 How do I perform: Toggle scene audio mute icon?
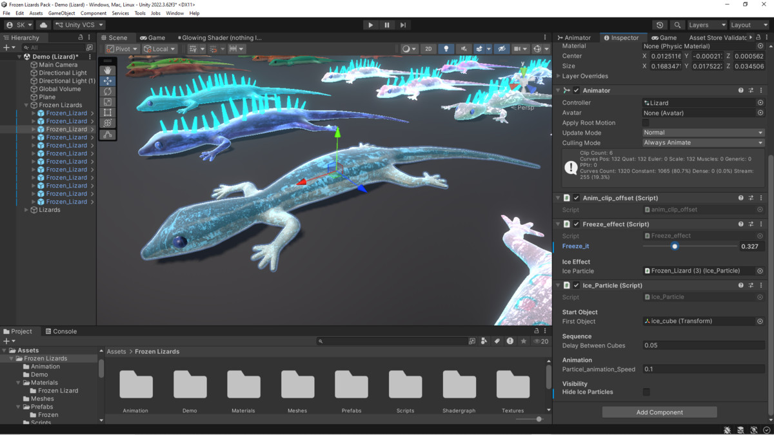pyautogui.click(x=464, y=49)
